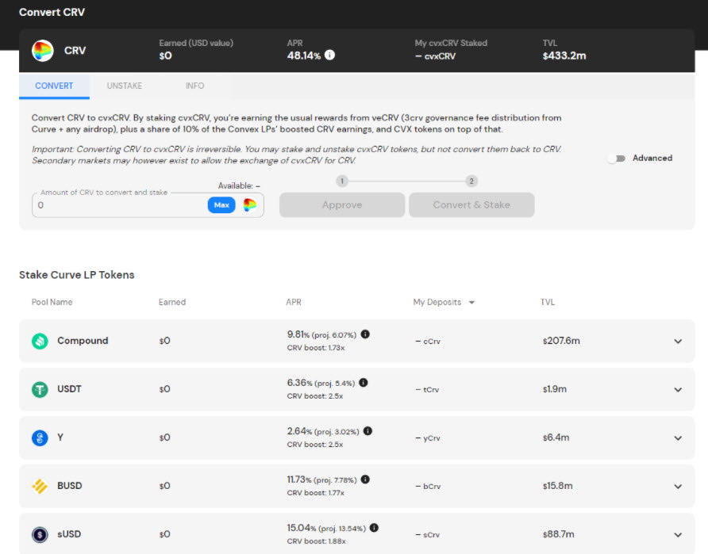
Task: Show APR info for sUSD pool
Action: [x=374, y=527]
